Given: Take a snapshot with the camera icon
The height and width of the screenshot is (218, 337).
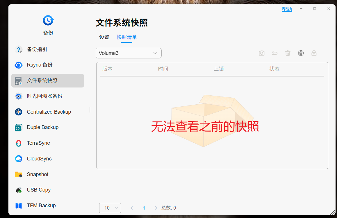Looking at the screenshot, I should 262,53.
